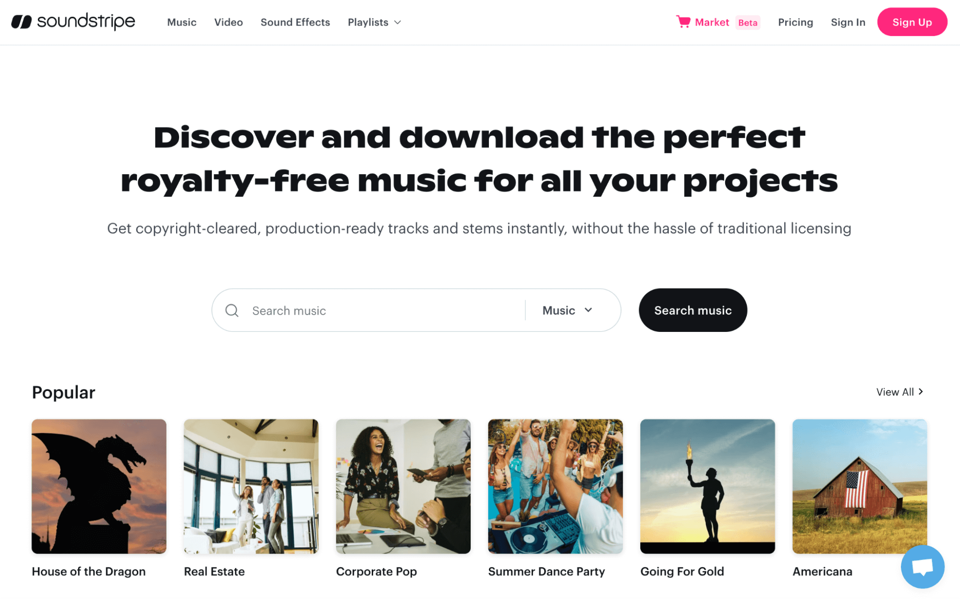Open the Music nav item
960x600 pixels.
click(x=182, y=22)
